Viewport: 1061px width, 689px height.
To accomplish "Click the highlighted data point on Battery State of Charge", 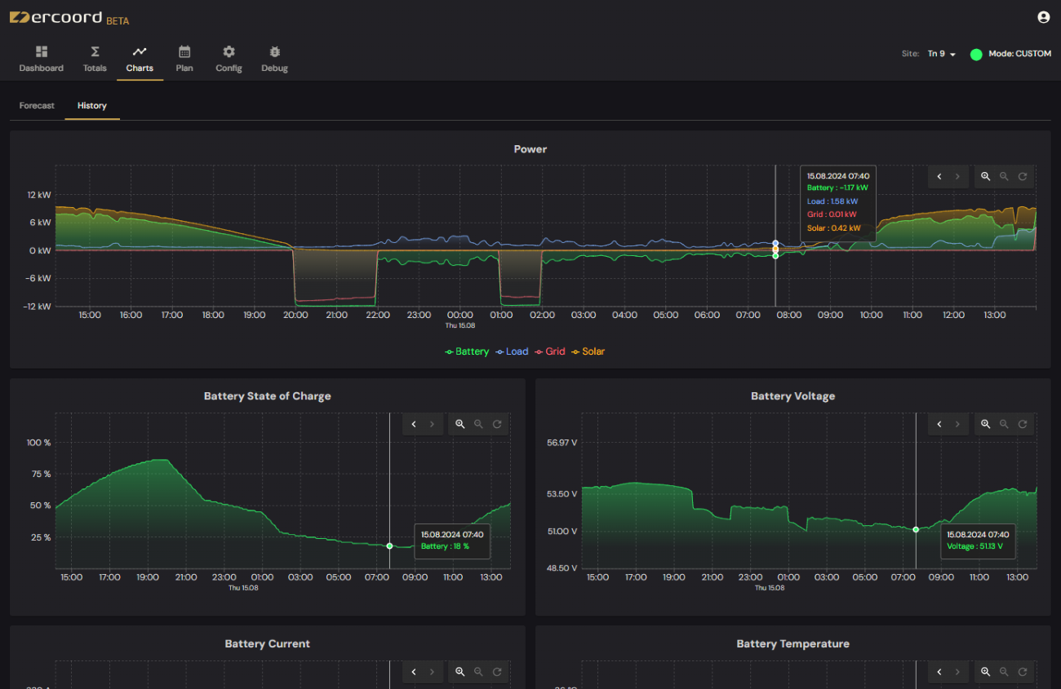I will click(x=389, y=546).
